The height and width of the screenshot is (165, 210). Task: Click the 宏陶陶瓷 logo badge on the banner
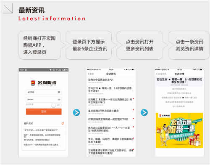click(164, 115)
